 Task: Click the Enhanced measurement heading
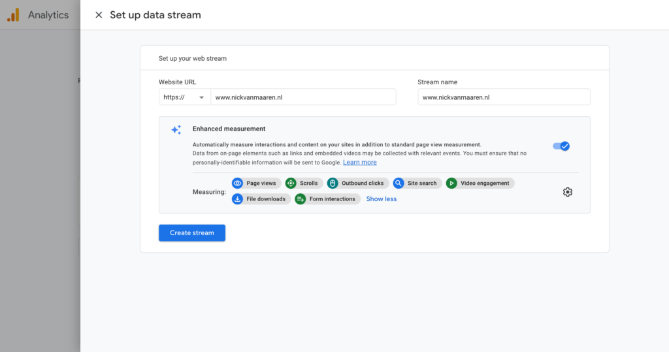point(229,129)
